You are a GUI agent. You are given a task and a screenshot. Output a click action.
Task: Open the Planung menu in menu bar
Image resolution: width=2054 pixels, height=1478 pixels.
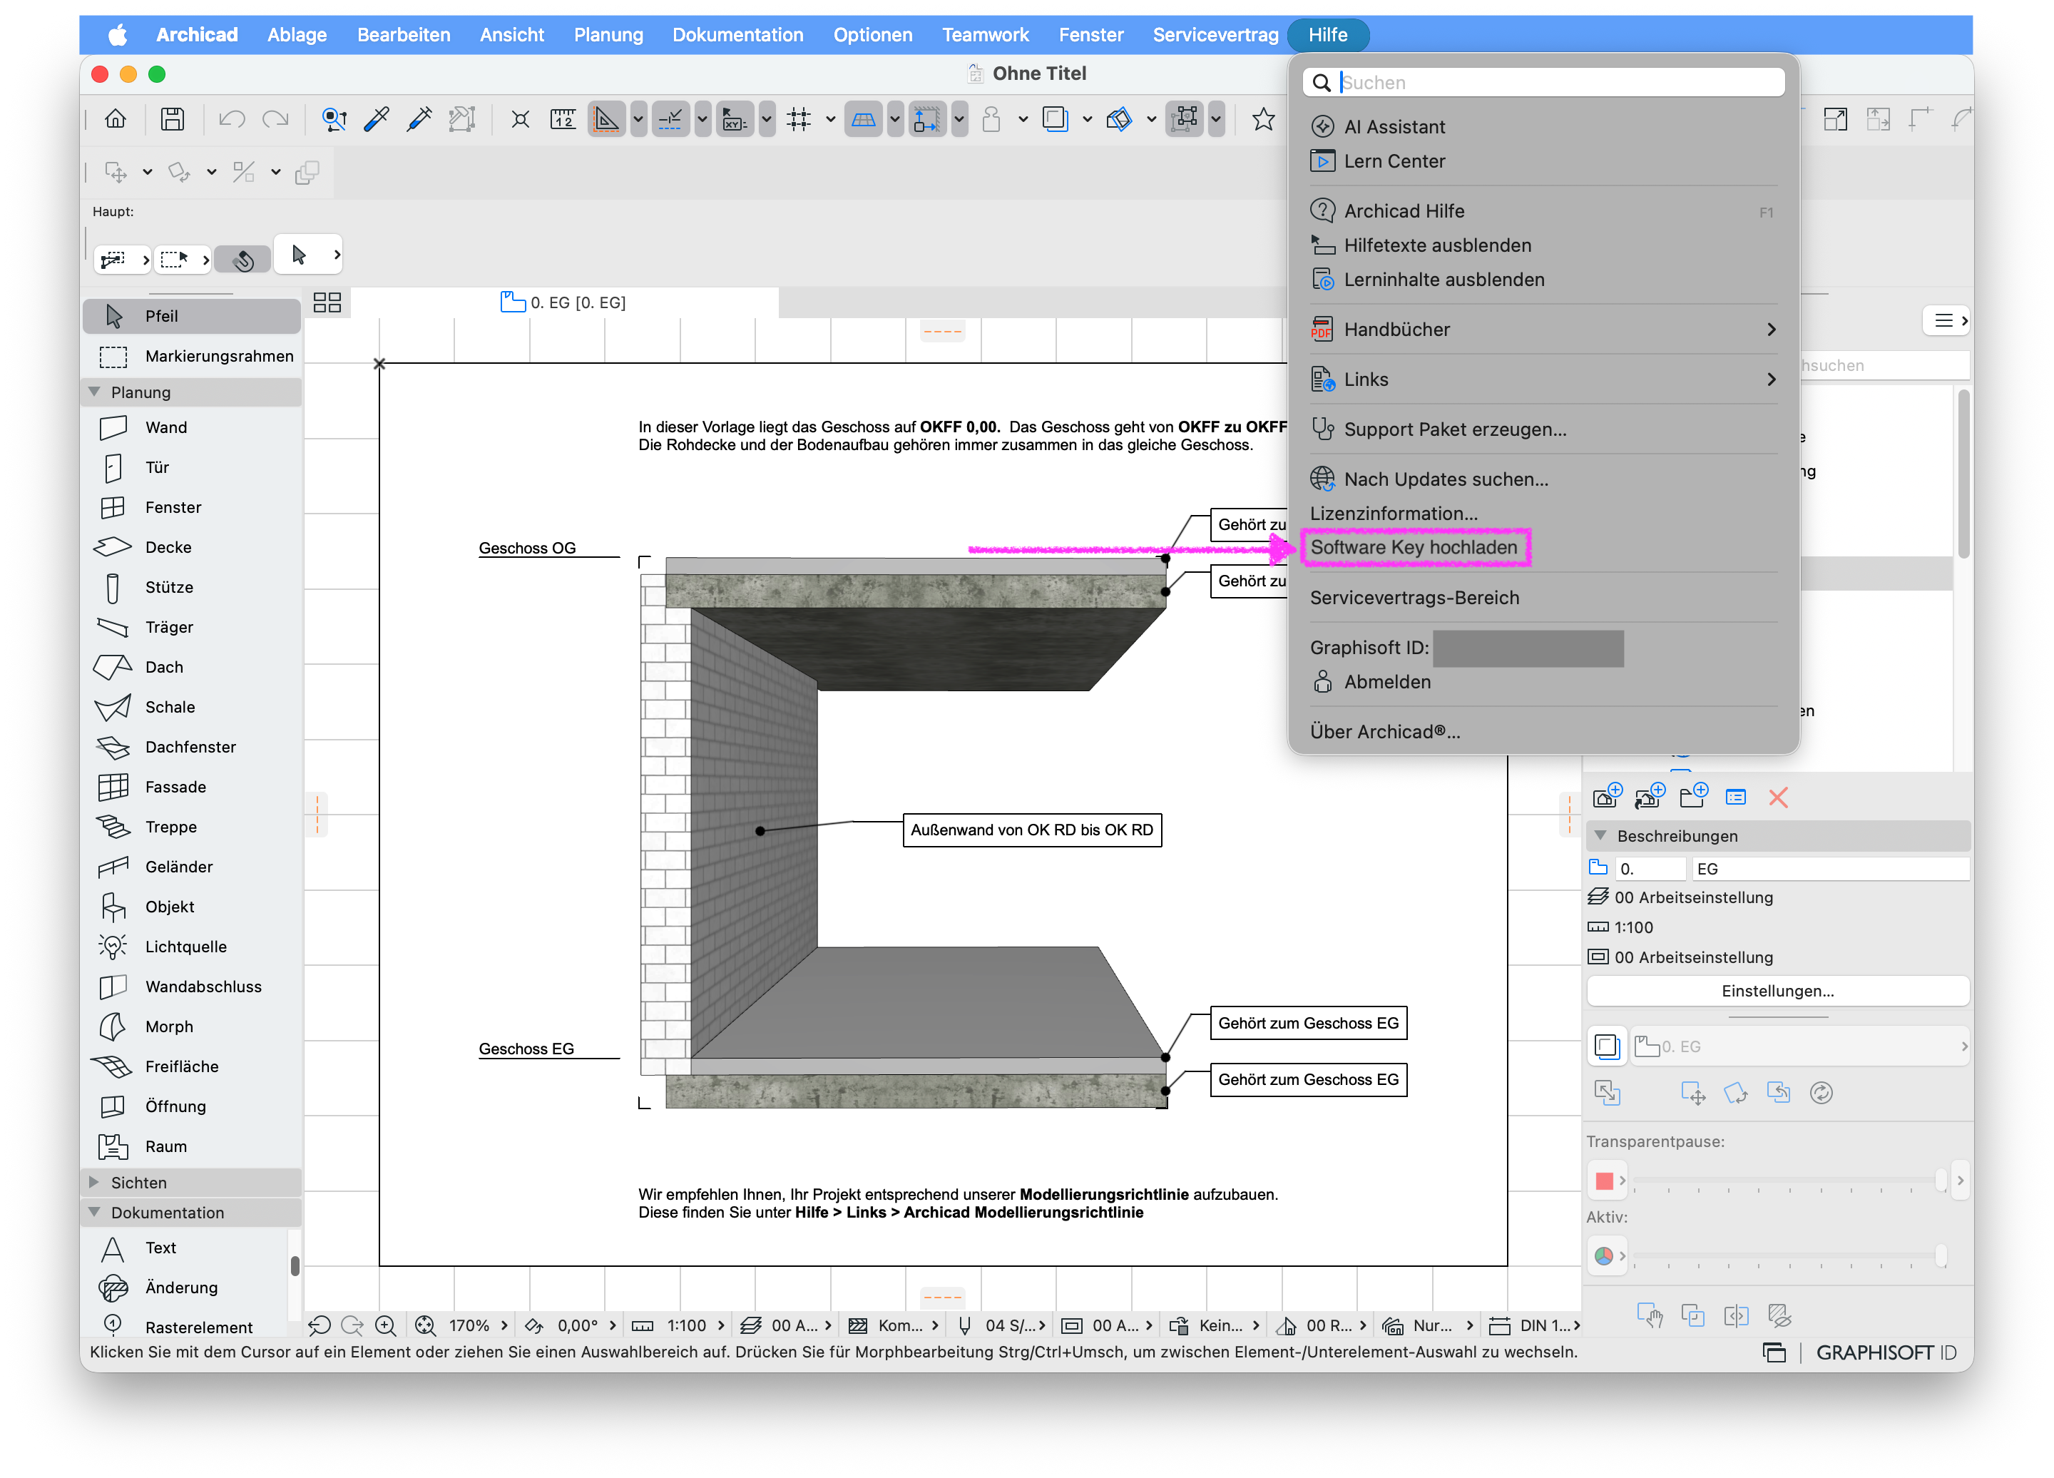click(608, 34)
